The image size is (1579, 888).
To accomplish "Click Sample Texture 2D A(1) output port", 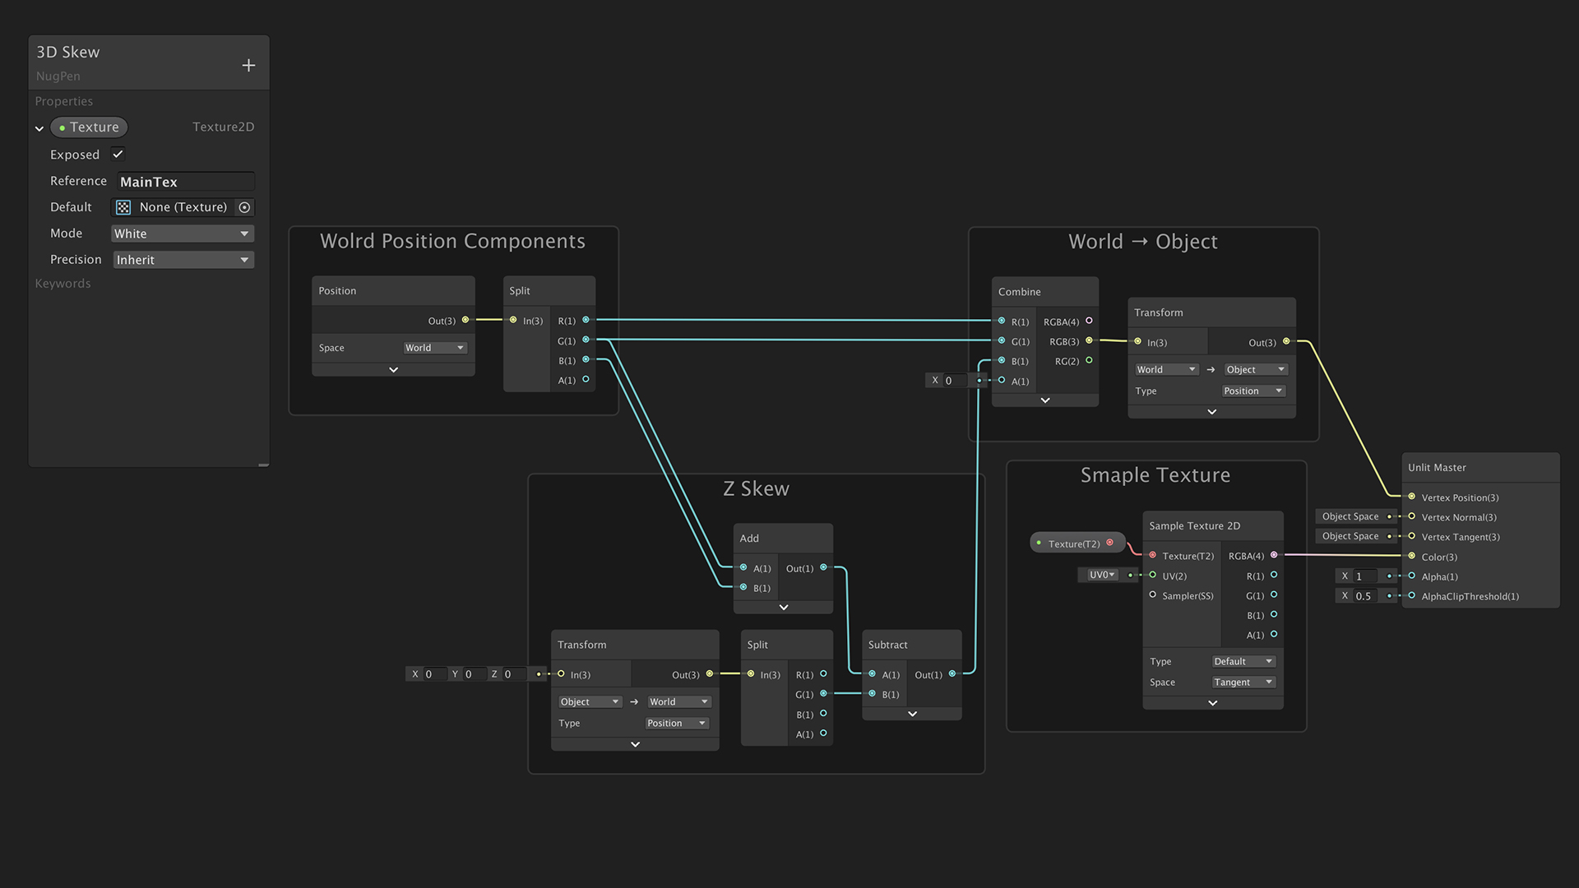I will point(1274,634).
